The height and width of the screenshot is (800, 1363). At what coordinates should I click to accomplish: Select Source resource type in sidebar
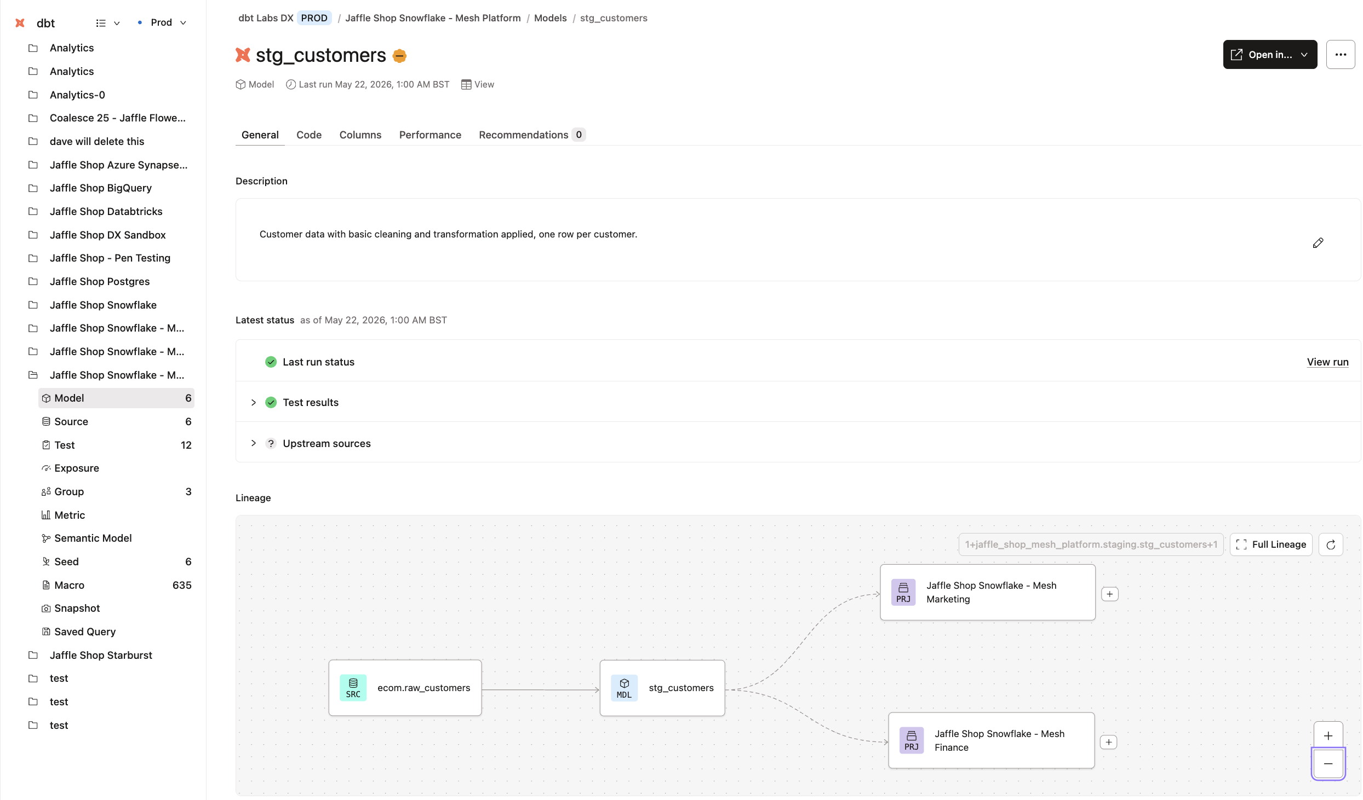click(x=116, y=421)
